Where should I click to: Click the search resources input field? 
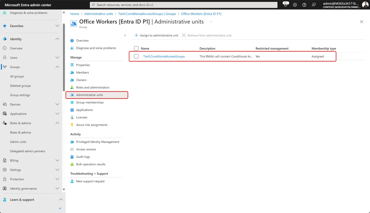(x=184, y=5)
